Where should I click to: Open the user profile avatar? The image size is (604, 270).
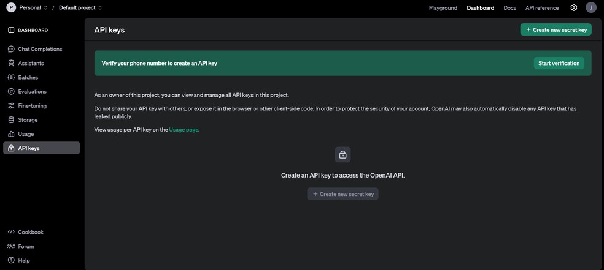591,7
